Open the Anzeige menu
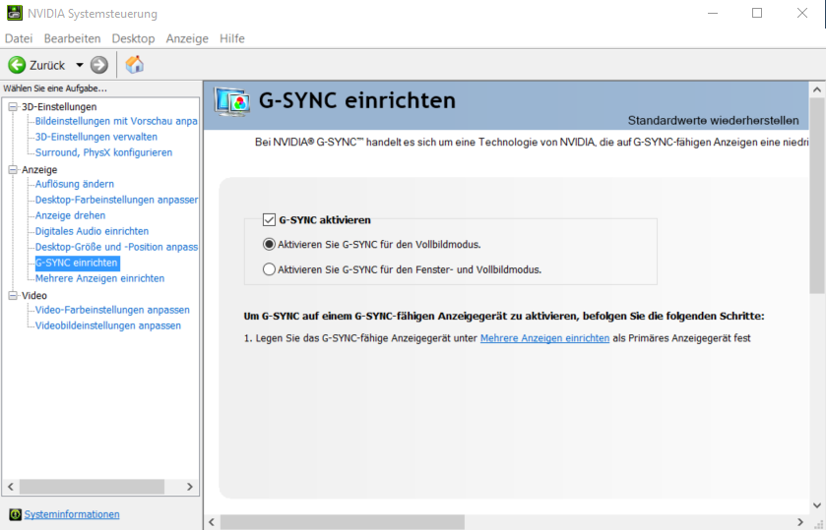The image size is (826, 530). (187, 38)
